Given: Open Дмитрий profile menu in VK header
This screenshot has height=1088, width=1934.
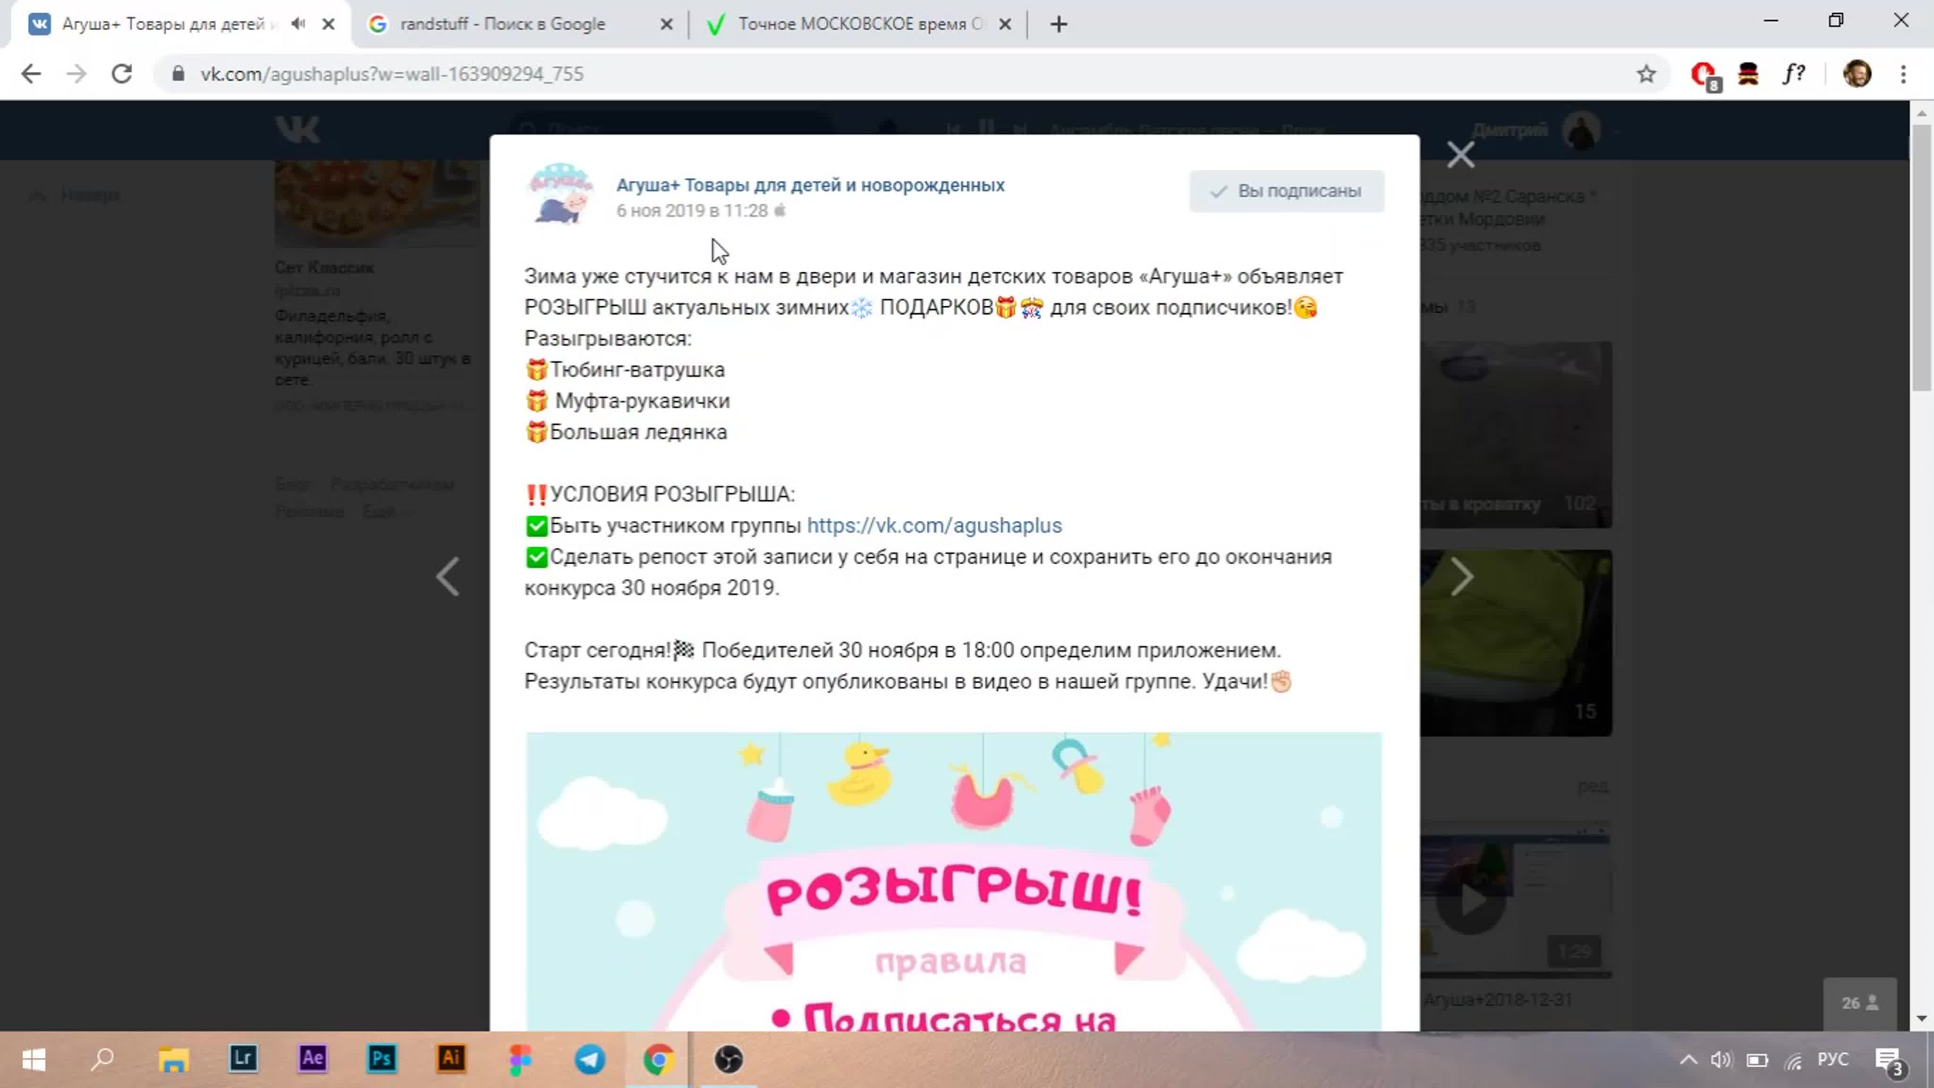Looking at the screenshot, I should tap(1545, 130).
